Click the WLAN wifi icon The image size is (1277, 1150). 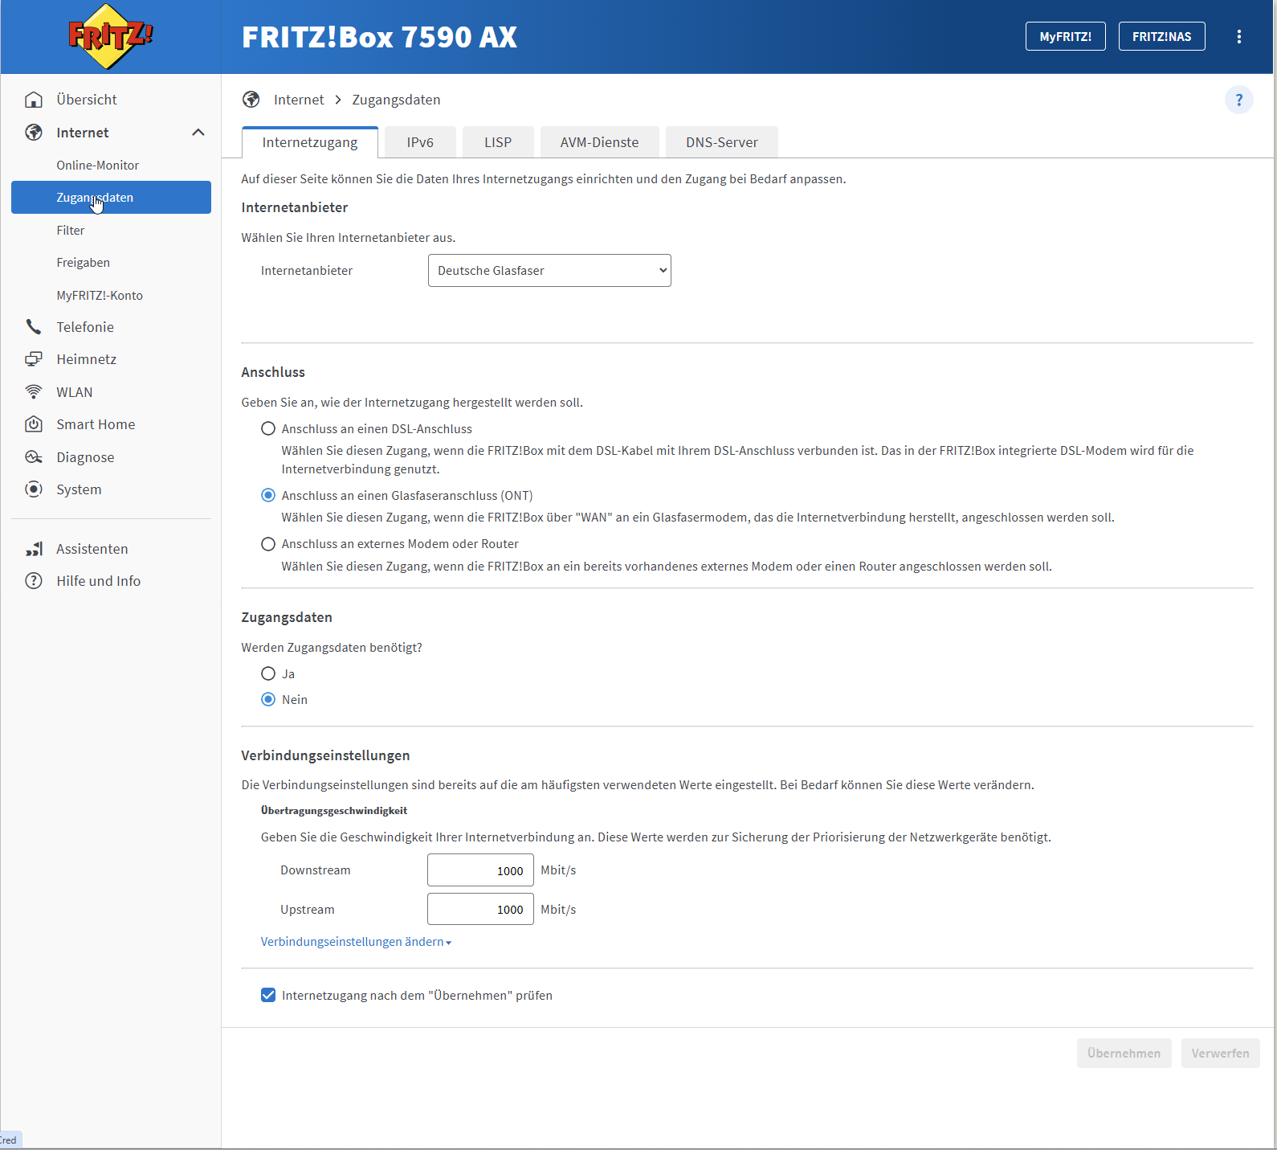click(34, 392)
